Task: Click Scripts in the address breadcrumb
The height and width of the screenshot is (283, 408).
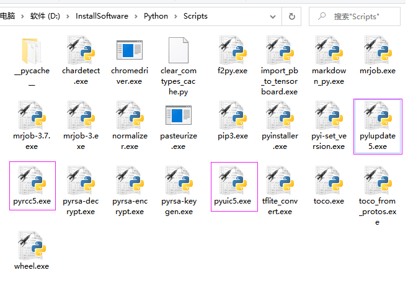Action: [x=195, y=16]
